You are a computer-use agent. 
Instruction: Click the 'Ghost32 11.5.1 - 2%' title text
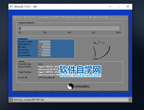[x=25, y=7]
